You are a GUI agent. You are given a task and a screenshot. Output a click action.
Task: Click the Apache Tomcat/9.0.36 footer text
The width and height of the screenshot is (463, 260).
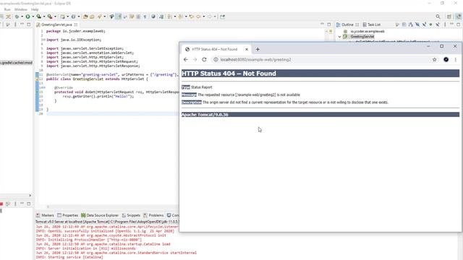click(x=205, y=115)
